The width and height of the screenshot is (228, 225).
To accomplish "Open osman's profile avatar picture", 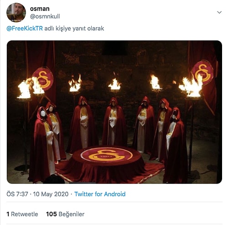I will coord(16,12).
